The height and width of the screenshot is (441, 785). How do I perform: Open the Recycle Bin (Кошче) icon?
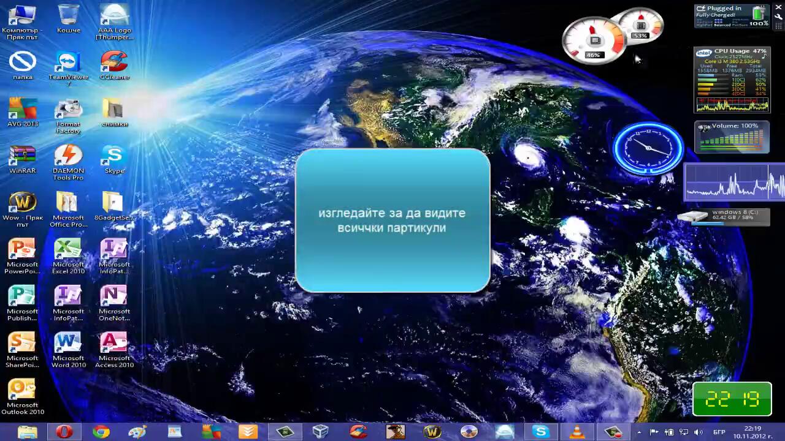coord(68,16)
